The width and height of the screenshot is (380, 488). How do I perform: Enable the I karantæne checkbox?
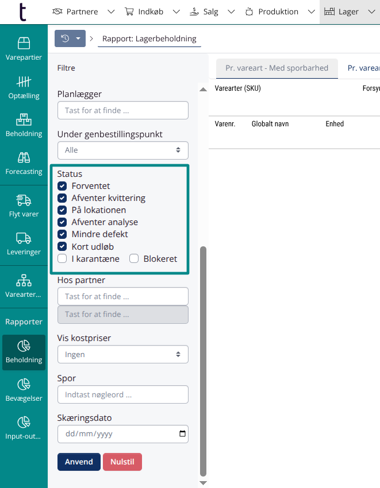[x=62, y=259]
